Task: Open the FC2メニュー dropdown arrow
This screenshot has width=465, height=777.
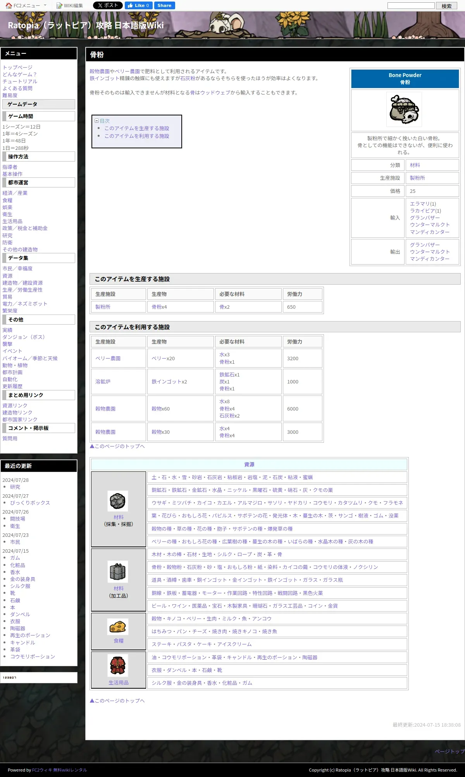Action: point(45,5)
